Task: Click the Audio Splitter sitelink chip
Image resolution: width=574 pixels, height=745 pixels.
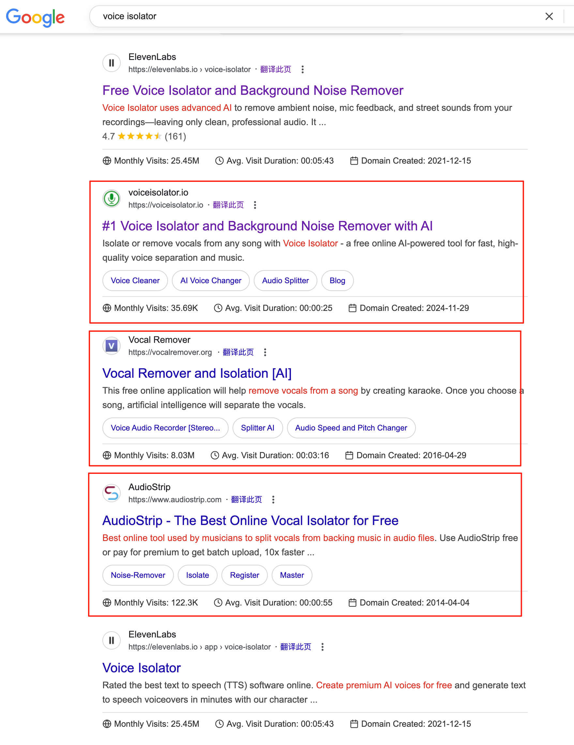Action: (285, 281)
